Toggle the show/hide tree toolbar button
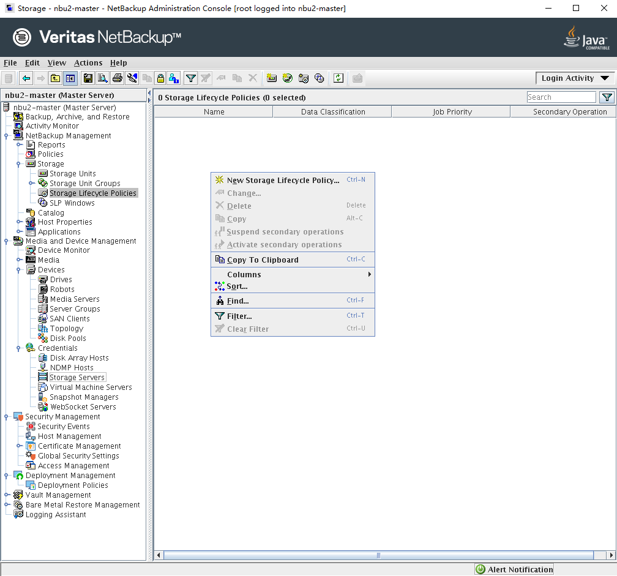 (70, 78)
